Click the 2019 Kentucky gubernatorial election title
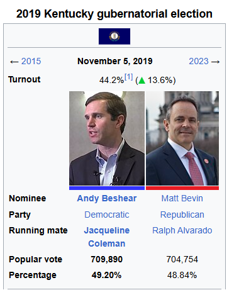The image size is (239, 307). (114, 14)
